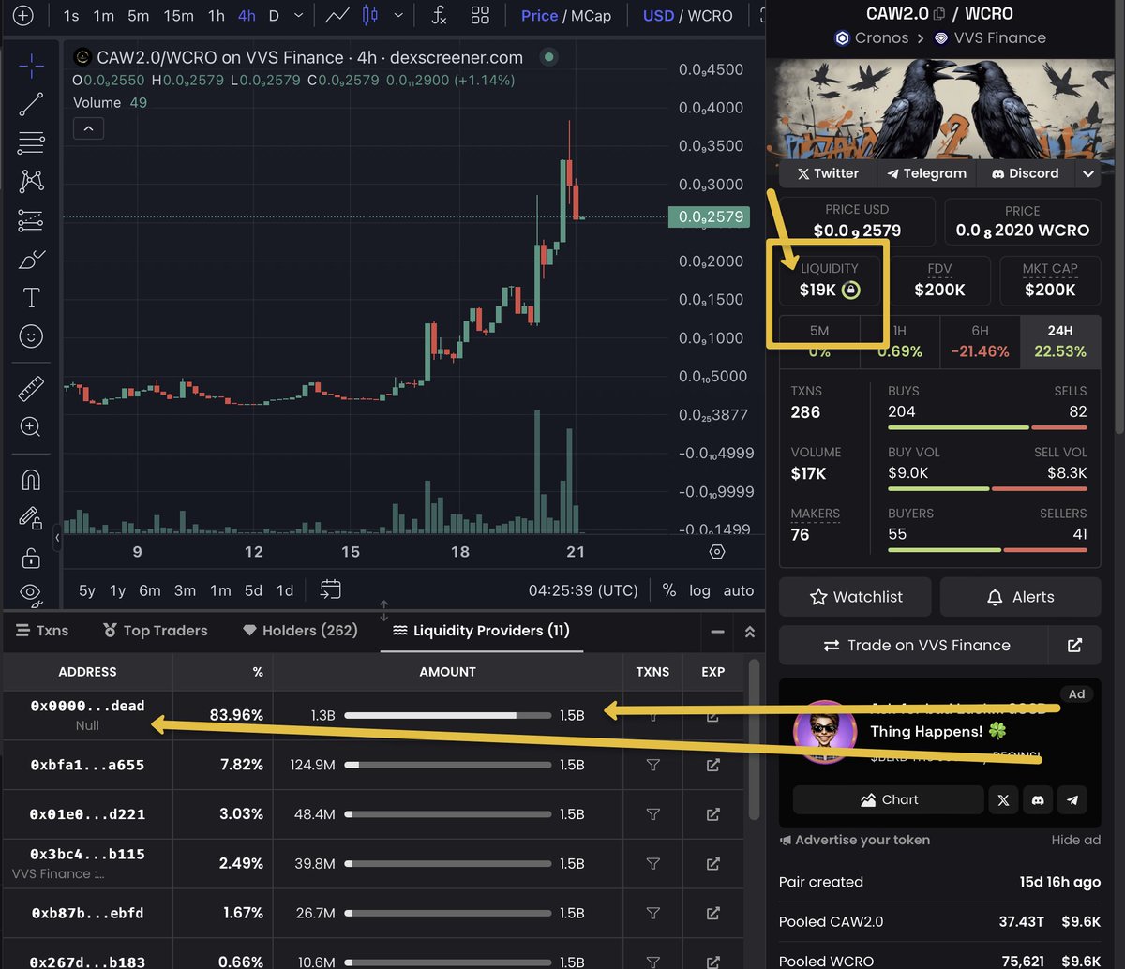1125x969 pixels.
Task: Open the ad's Chart button
Action: [x=889, y=799]
